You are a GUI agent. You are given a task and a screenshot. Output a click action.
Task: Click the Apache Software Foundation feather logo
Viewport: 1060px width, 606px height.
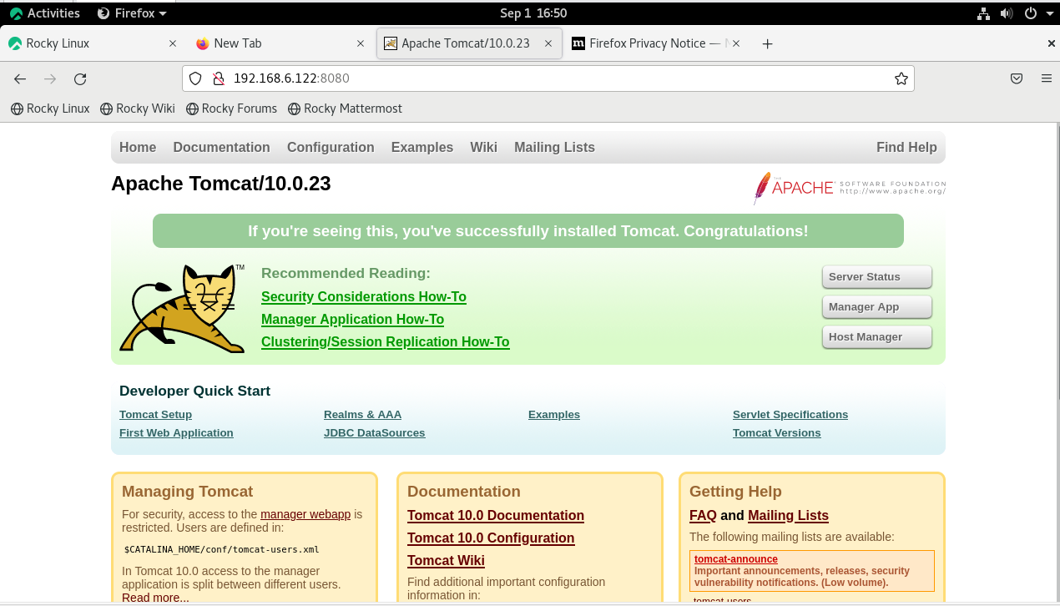coord(849,188)
